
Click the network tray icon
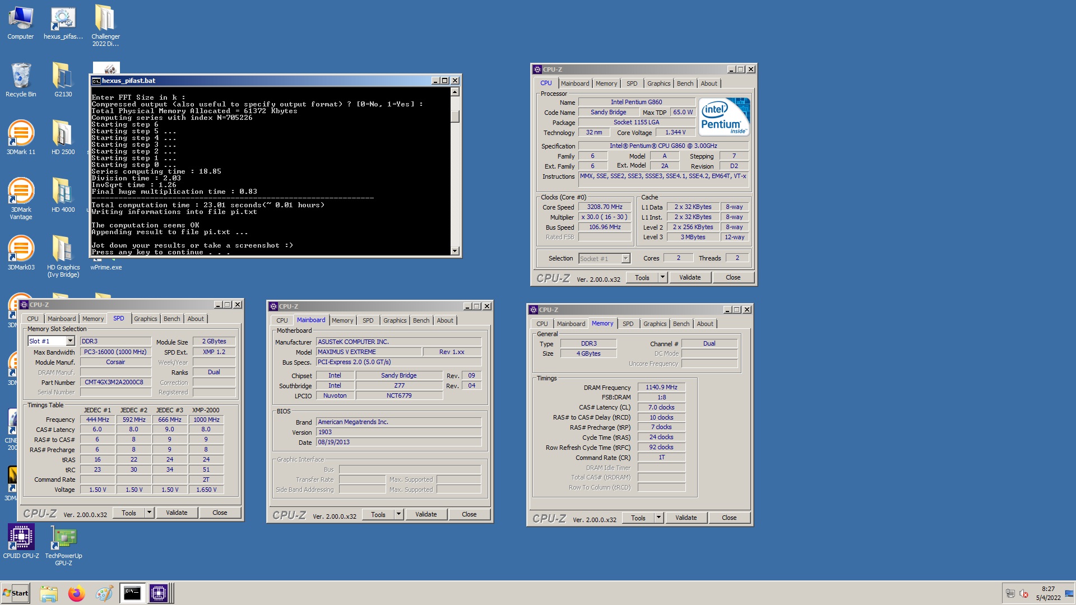[x=1010, y=594]
